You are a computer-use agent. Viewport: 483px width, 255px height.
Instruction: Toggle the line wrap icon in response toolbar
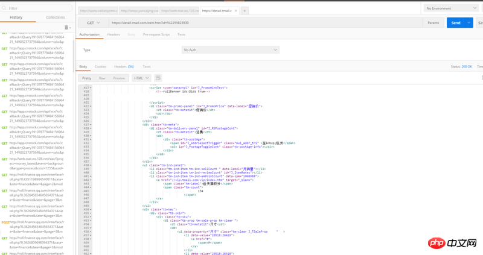click(x=158, y=78)
